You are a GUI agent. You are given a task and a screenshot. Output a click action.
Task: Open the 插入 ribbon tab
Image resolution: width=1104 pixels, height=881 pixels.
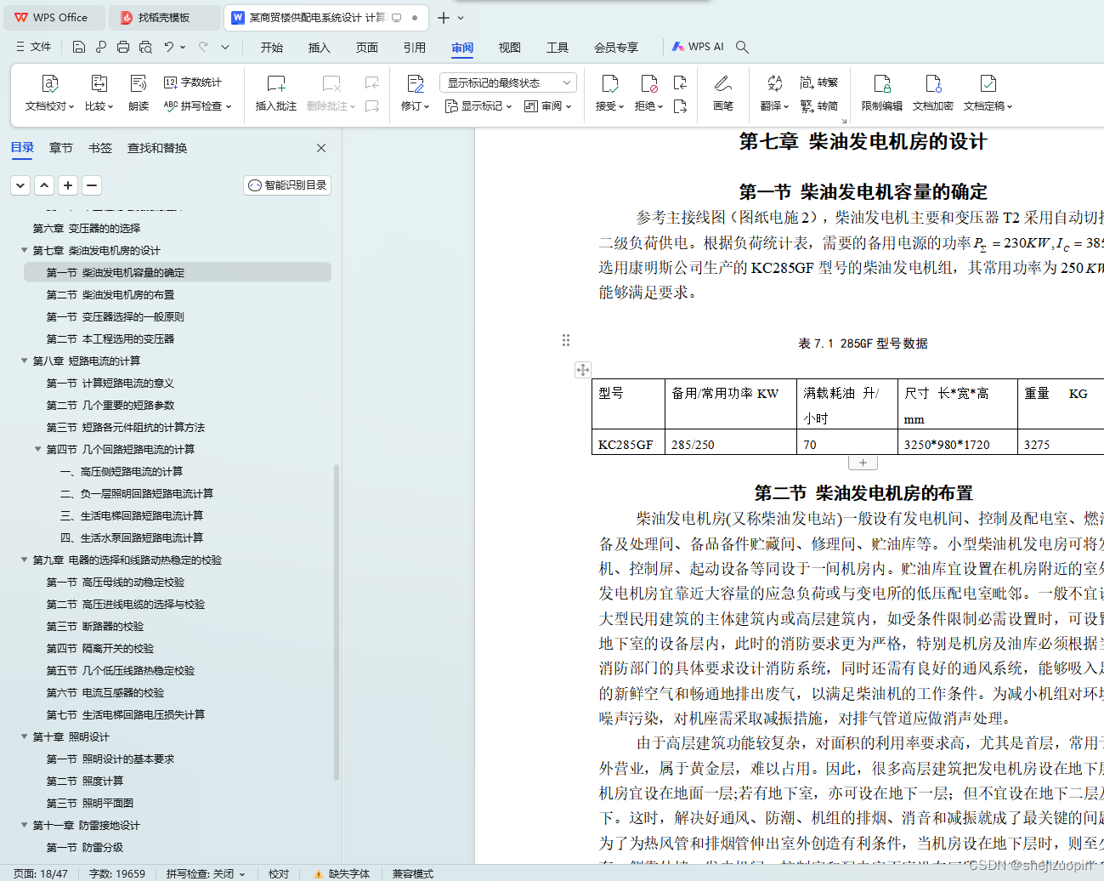(320, 48)
